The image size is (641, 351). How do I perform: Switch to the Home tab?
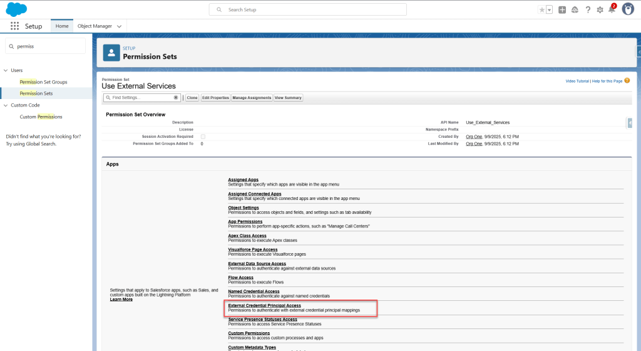point(62,26)
